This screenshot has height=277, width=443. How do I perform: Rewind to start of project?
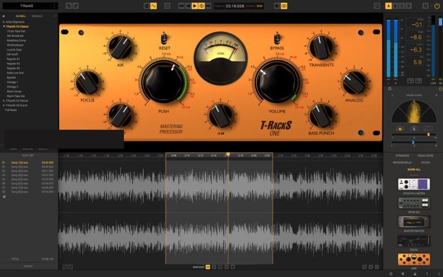(x=181, y=6)
